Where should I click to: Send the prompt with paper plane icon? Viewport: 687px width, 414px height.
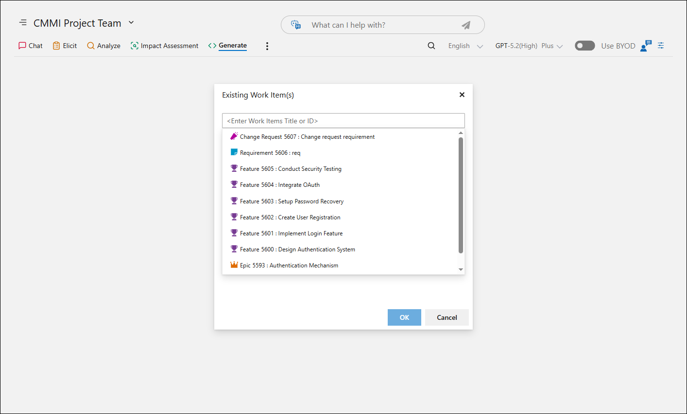[x=466, y=25]
